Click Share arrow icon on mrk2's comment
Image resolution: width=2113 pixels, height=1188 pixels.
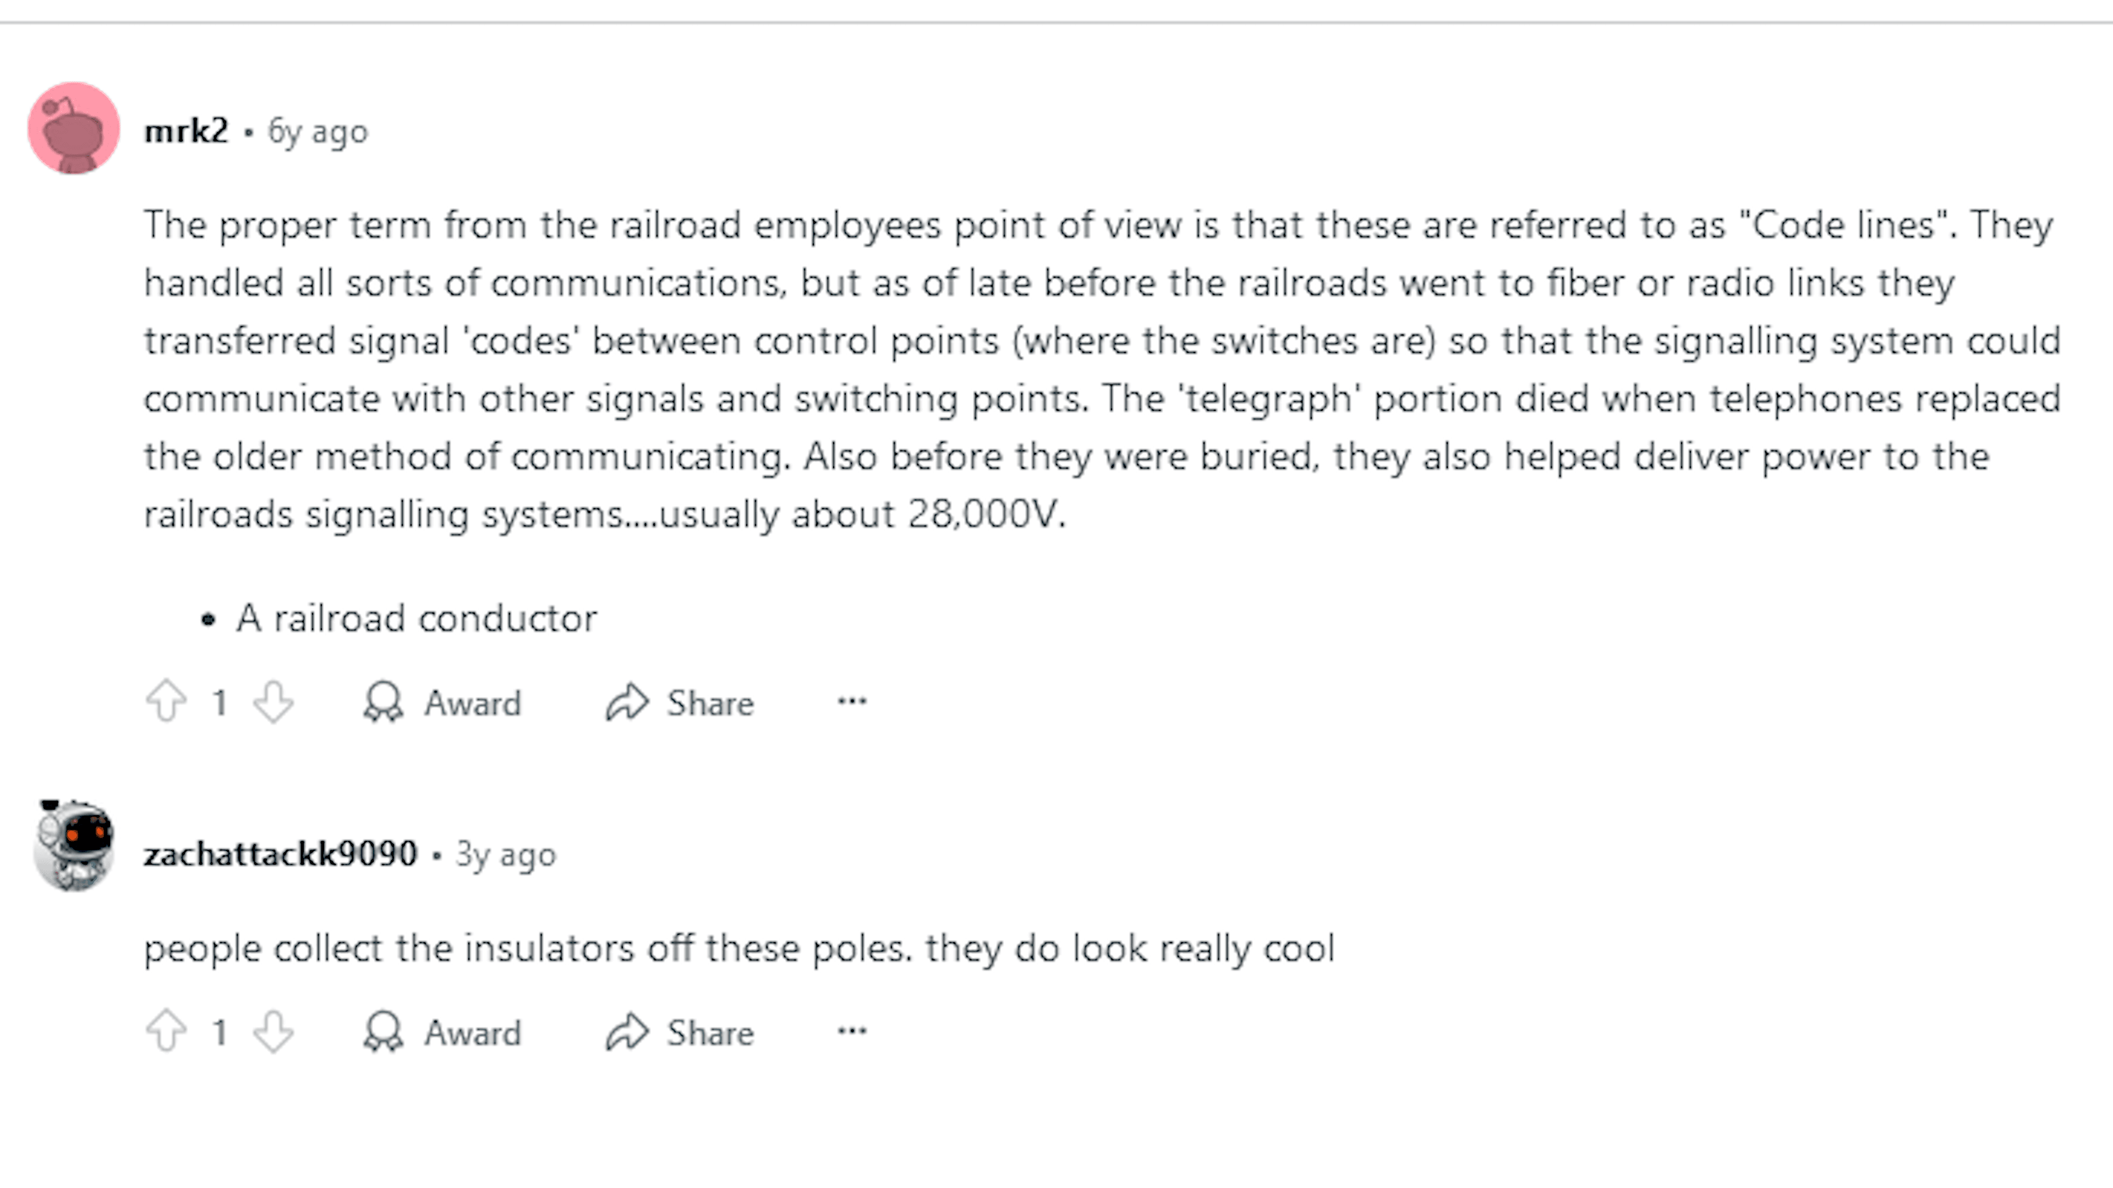627,702
